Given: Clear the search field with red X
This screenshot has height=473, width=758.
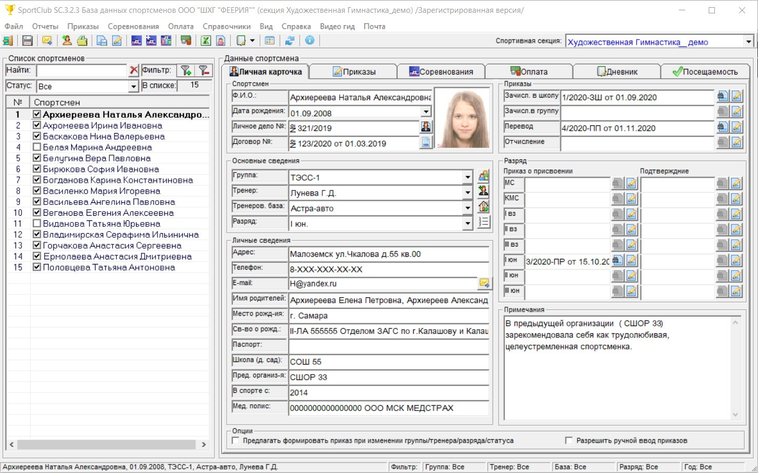Looking at the screenshot, I should 133,70.
